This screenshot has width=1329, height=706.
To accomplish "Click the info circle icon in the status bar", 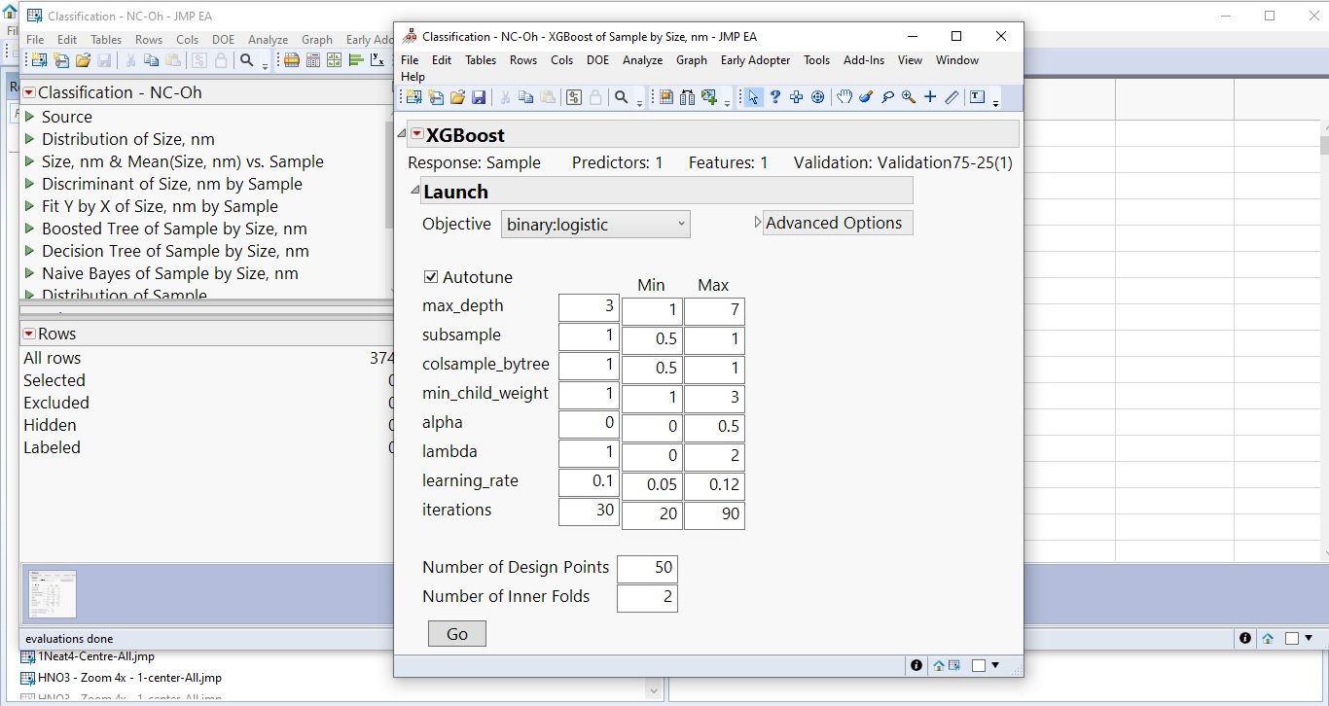I will (x=916, y=665).
